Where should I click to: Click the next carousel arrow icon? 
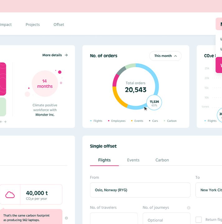click(x=5, y=122)
